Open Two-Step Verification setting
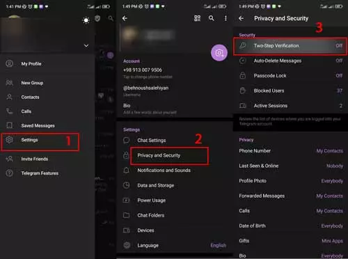348x259 pixels. pos(290,46)
